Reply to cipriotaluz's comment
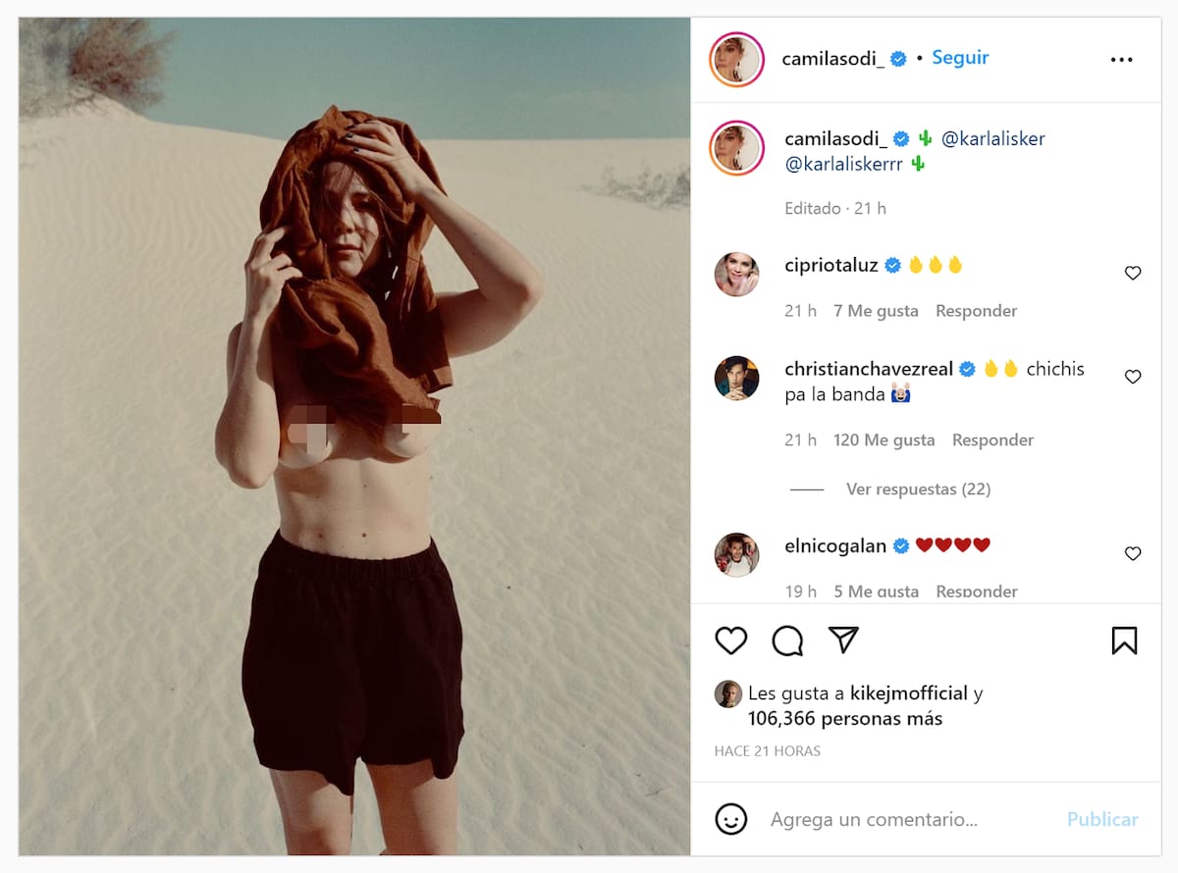This screenshot has width=1178, height=873. click(976, 311)
